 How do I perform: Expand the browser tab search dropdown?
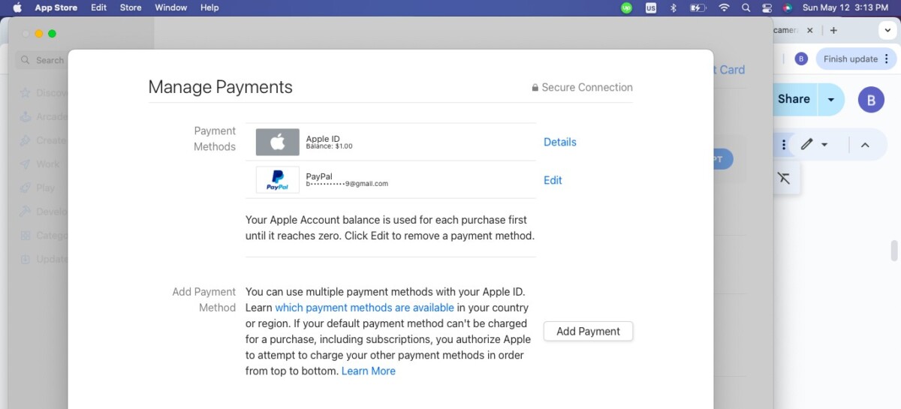click(886, 30)
